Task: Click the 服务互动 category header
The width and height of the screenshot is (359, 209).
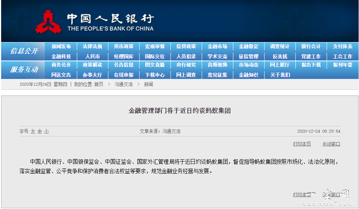Action: point(24,70)
